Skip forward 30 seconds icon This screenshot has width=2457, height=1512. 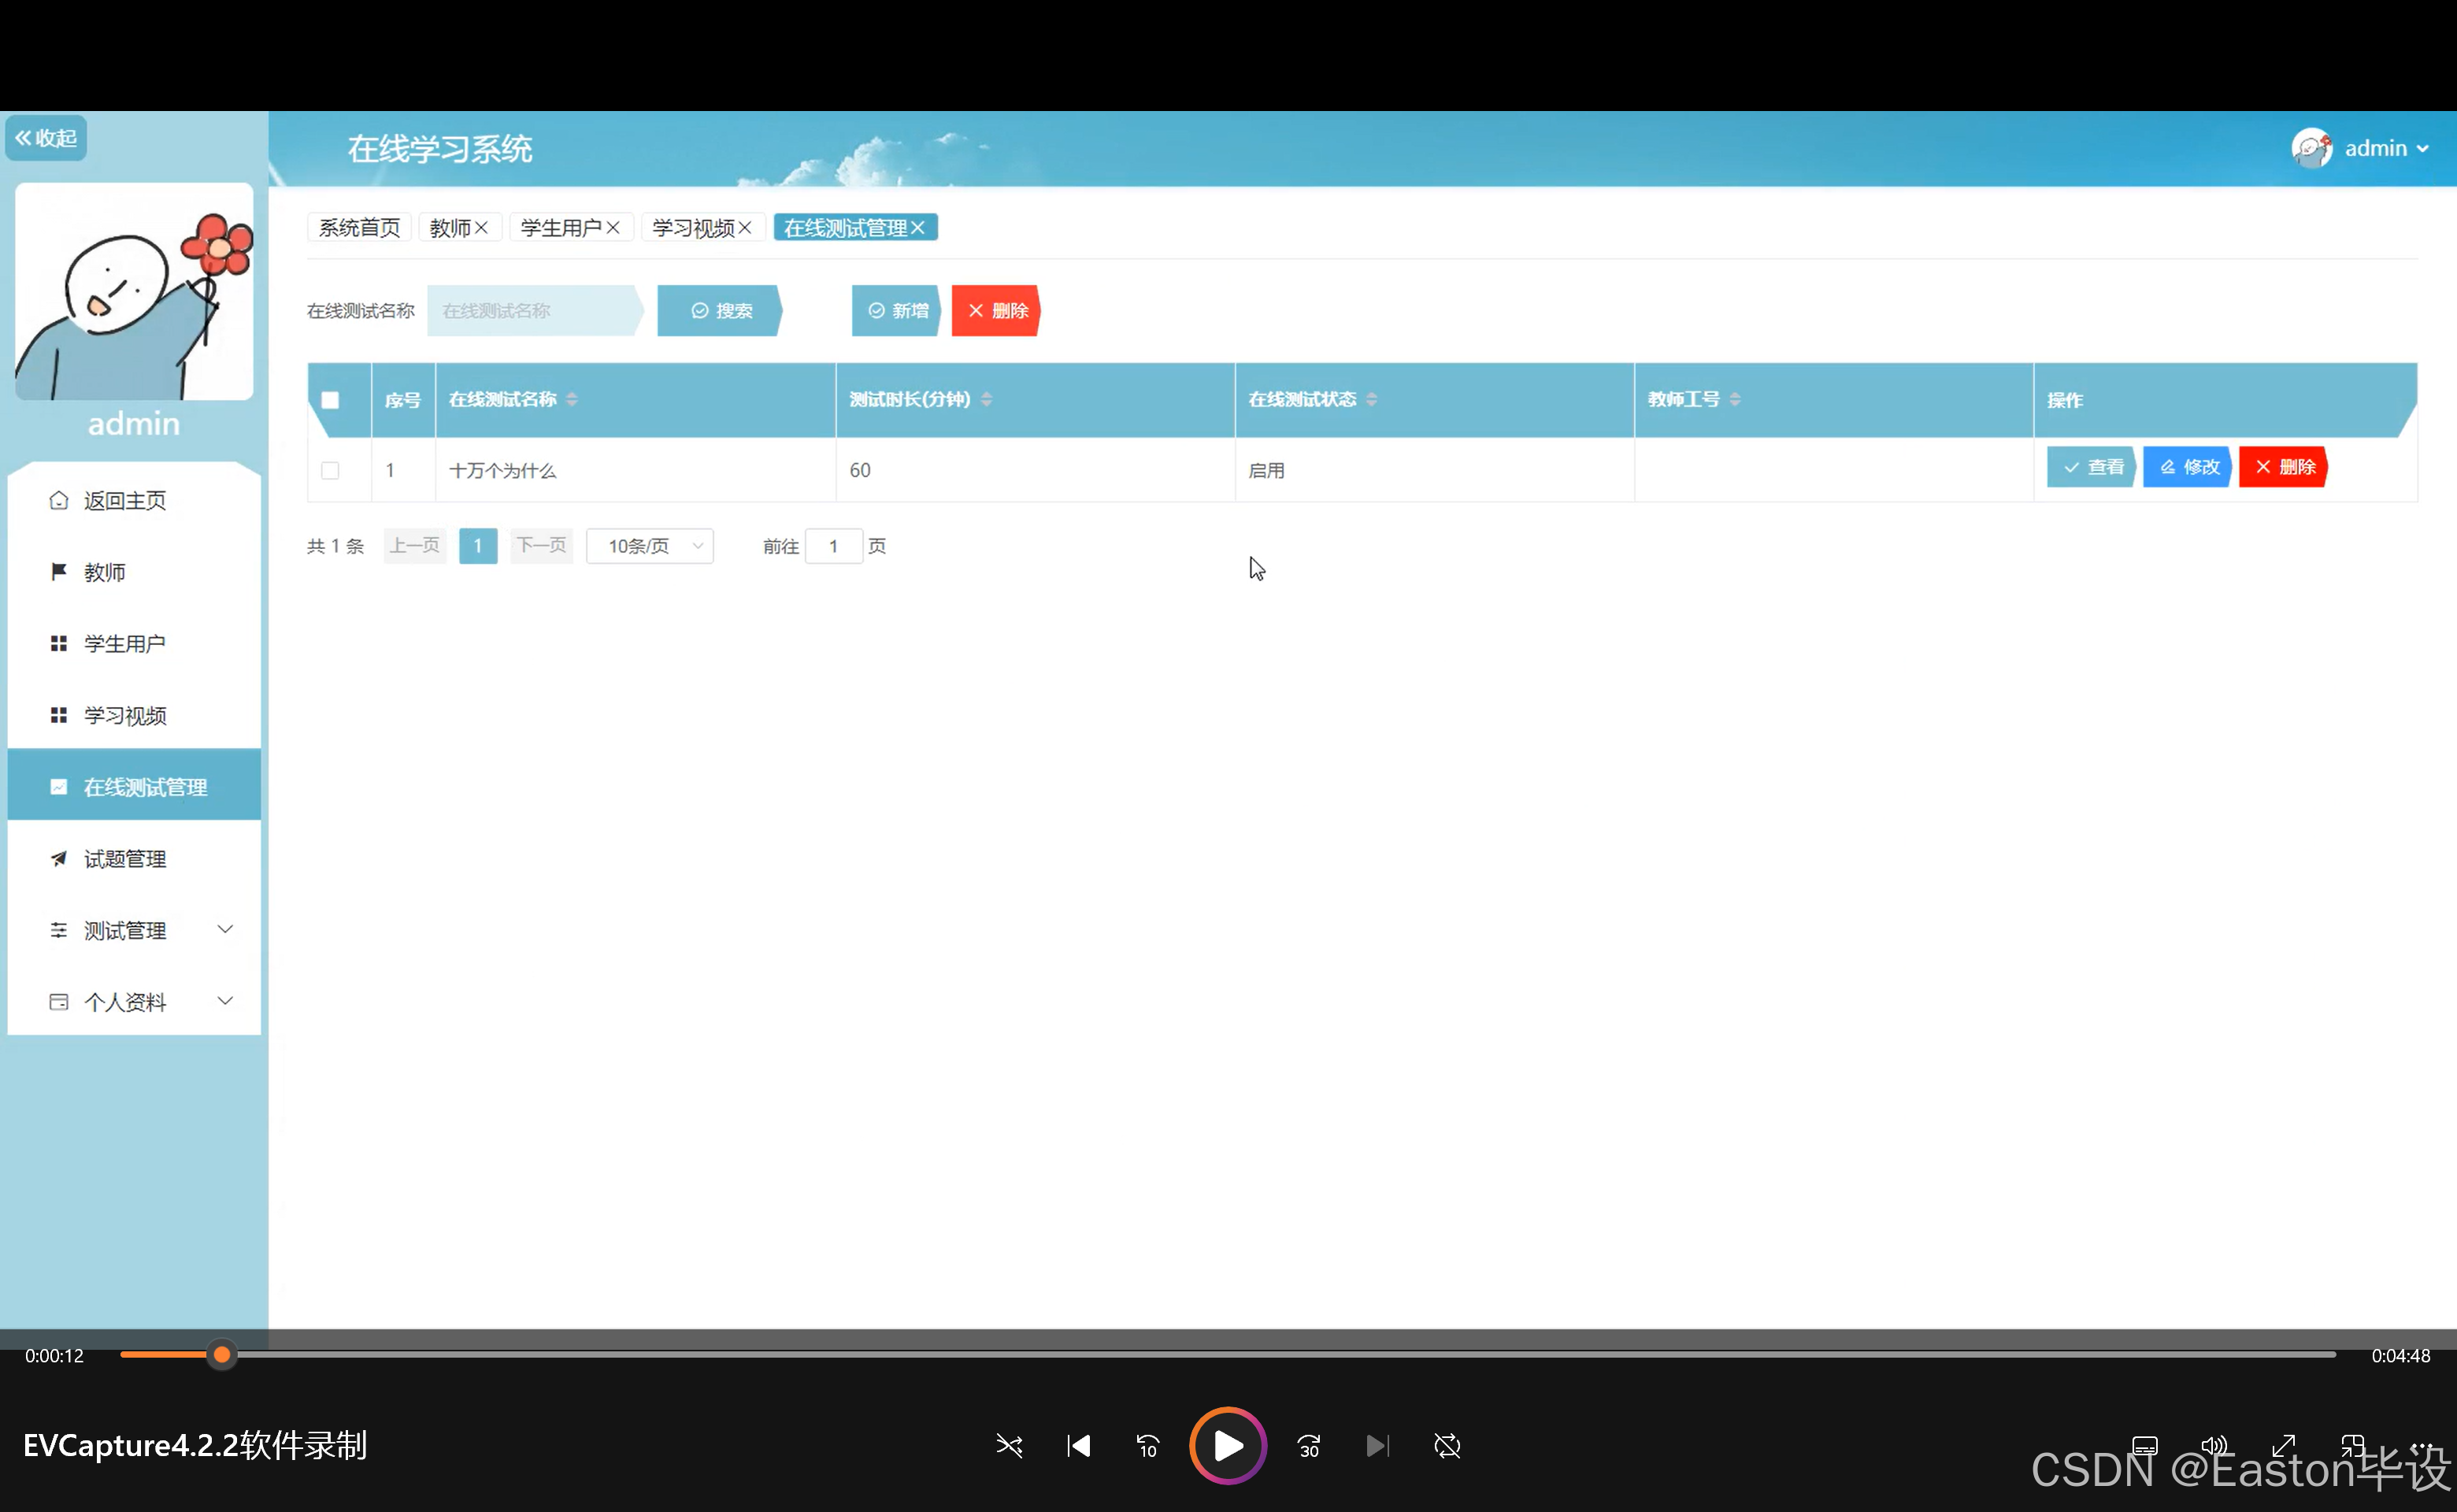(1308, 1446)
